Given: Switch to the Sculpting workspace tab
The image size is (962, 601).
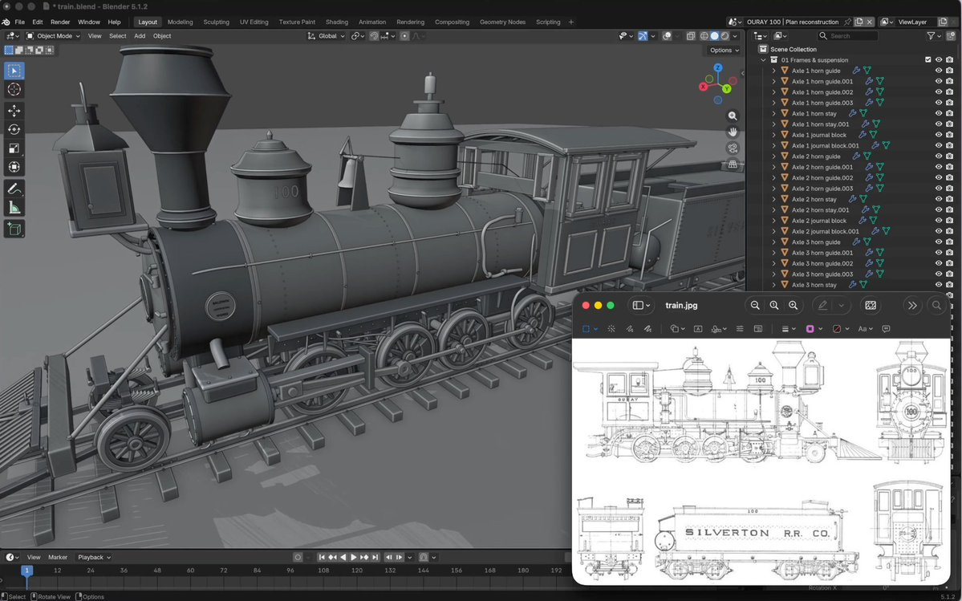Looking at the screenshot, I should [x=216, y=22].
